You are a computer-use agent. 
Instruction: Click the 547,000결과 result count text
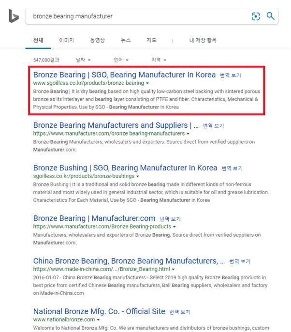(46, 60)
